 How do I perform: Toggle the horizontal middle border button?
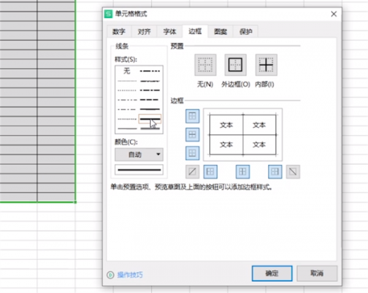tap(192, 134)
